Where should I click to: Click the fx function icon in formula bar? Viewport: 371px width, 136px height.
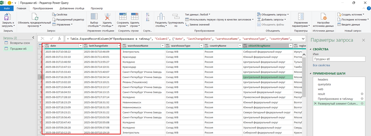[60, 38]
